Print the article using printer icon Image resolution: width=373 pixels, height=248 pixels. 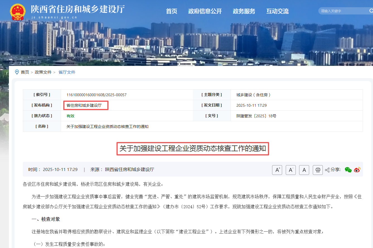pos(318,170)
